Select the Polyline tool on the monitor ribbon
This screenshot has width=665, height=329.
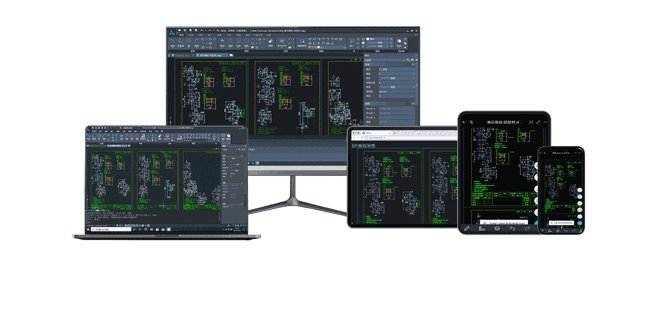coord(181,43)
